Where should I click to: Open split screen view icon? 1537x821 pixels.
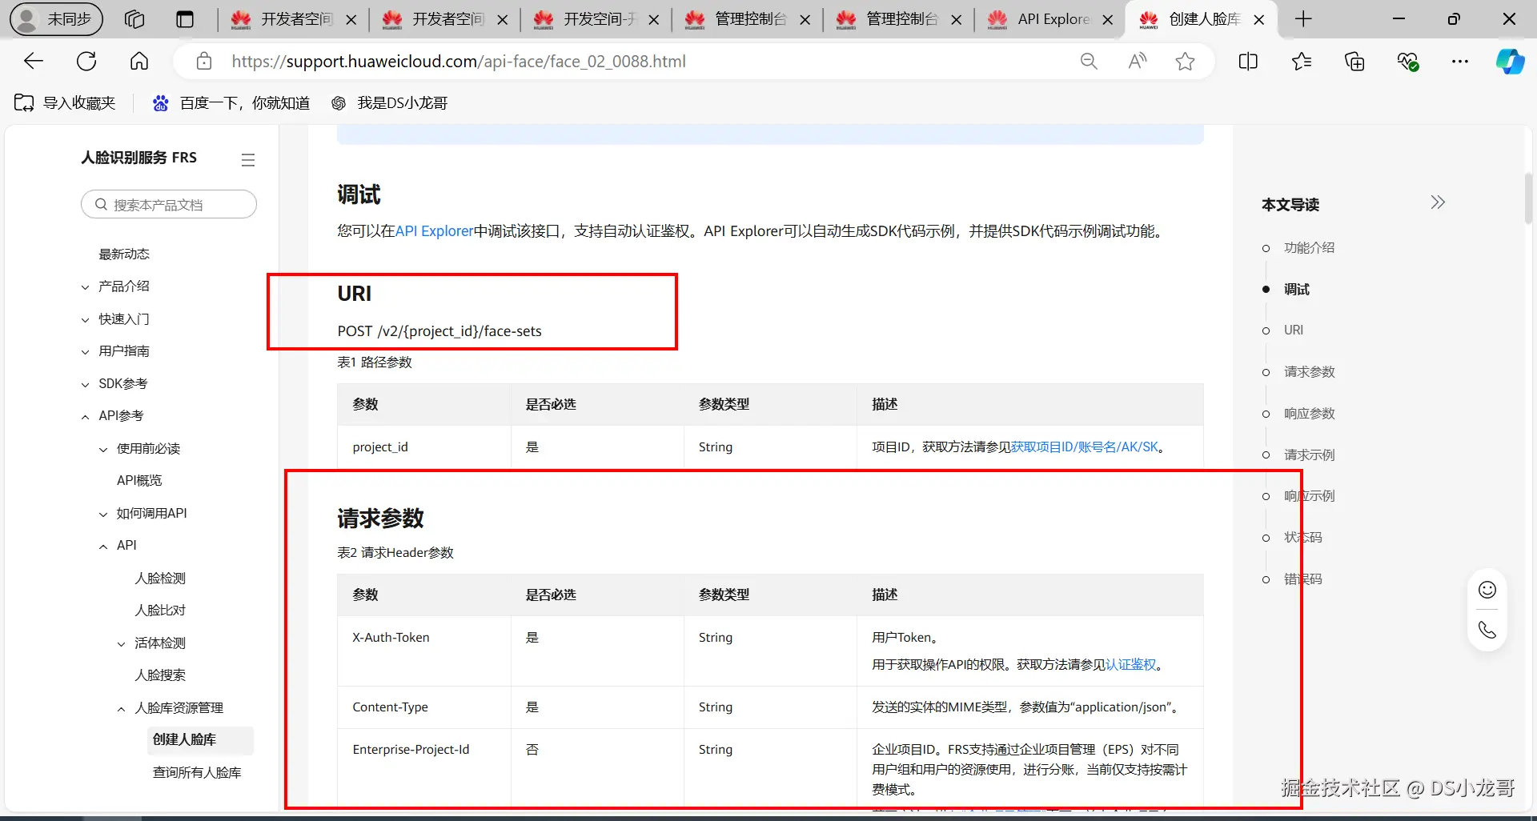tap(1248, 61)
